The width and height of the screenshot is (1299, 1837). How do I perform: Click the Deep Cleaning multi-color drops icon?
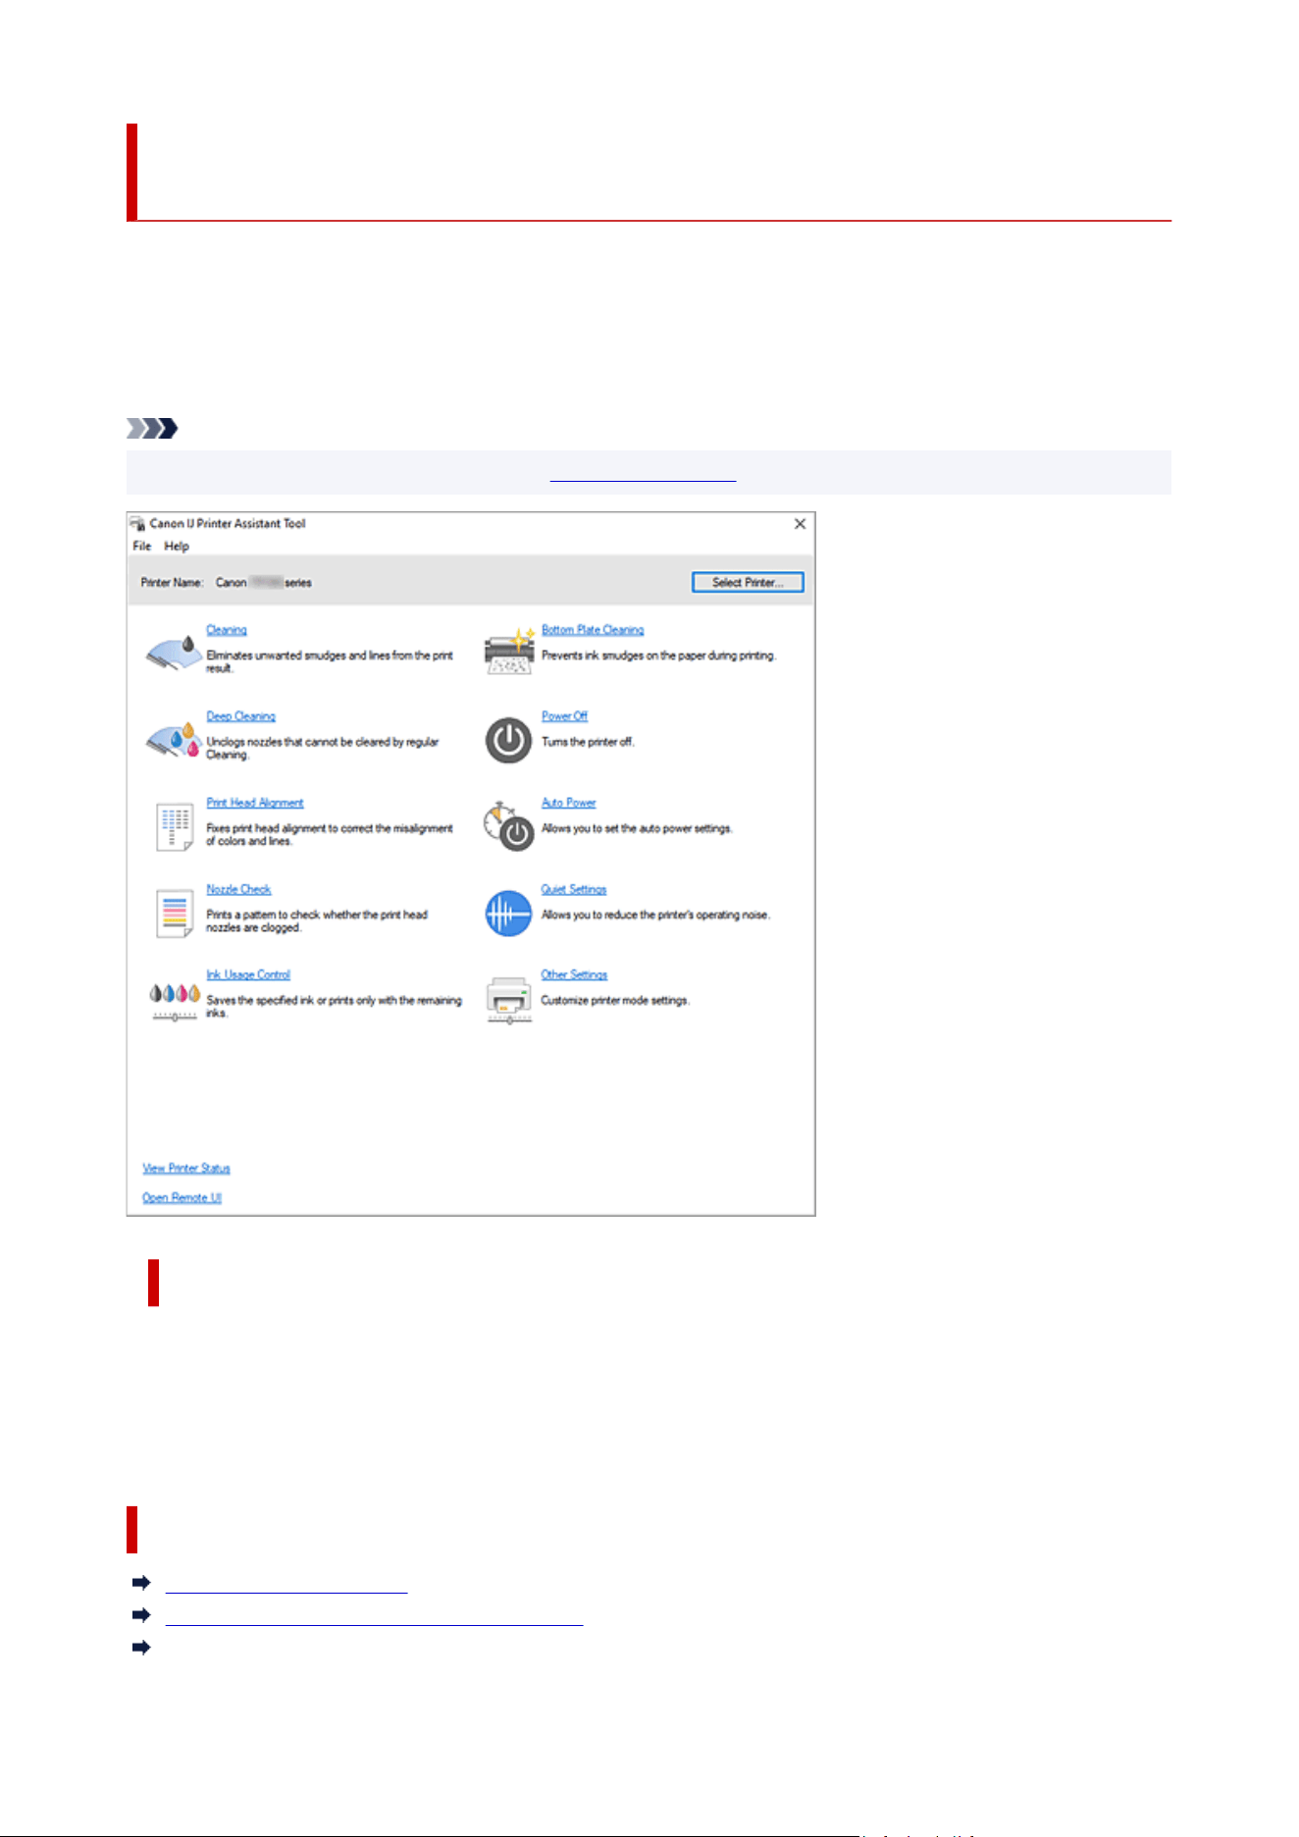(173, 740)
